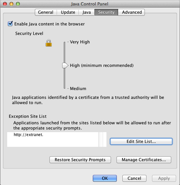Set security level to Medium
Viewport: 180px width, 185px height.
click(x=78, y=88)
